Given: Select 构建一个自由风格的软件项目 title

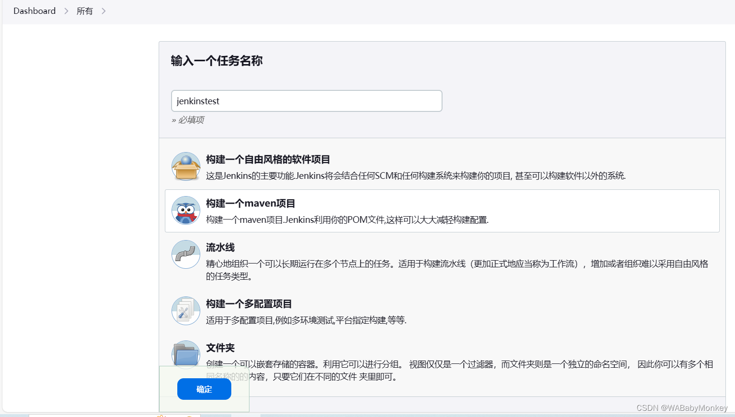Looking at the screenshot, I should pos(268,159).
